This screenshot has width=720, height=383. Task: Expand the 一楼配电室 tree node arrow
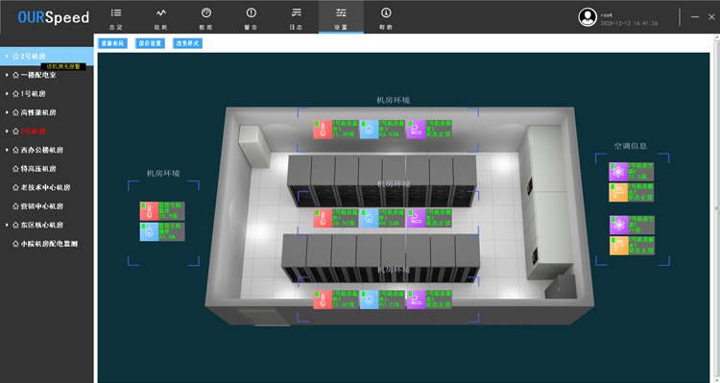pyautogui.click(x=7, y=75)
